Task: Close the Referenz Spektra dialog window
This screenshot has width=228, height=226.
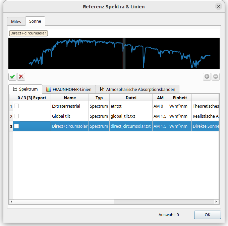Action: click(x=219, y=6)
